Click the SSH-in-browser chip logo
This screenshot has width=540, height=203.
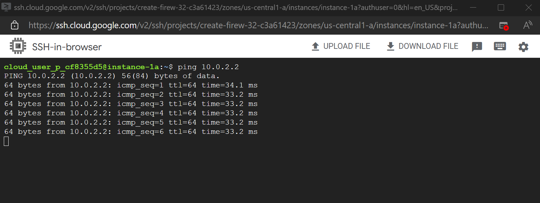tap(17, 45)
